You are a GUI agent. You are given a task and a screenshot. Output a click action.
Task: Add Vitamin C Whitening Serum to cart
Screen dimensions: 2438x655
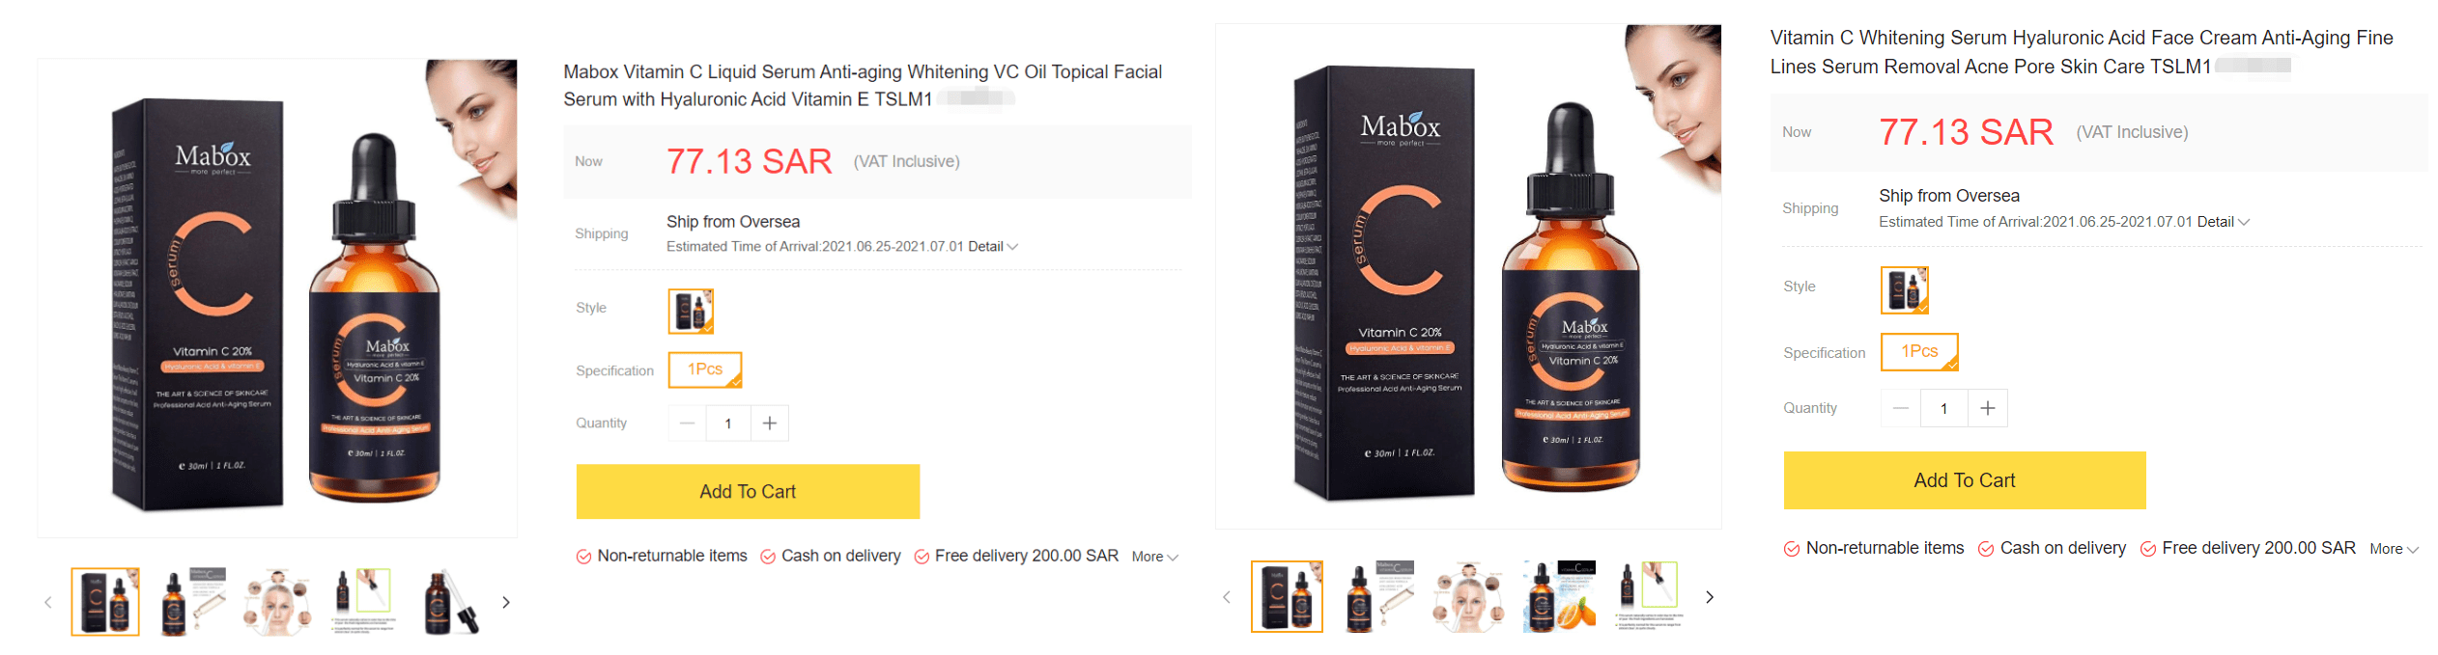[x=1965, y=480]
